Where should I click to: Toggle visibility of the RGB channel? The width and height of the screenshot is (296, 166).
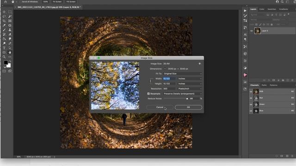click(251, 92)
